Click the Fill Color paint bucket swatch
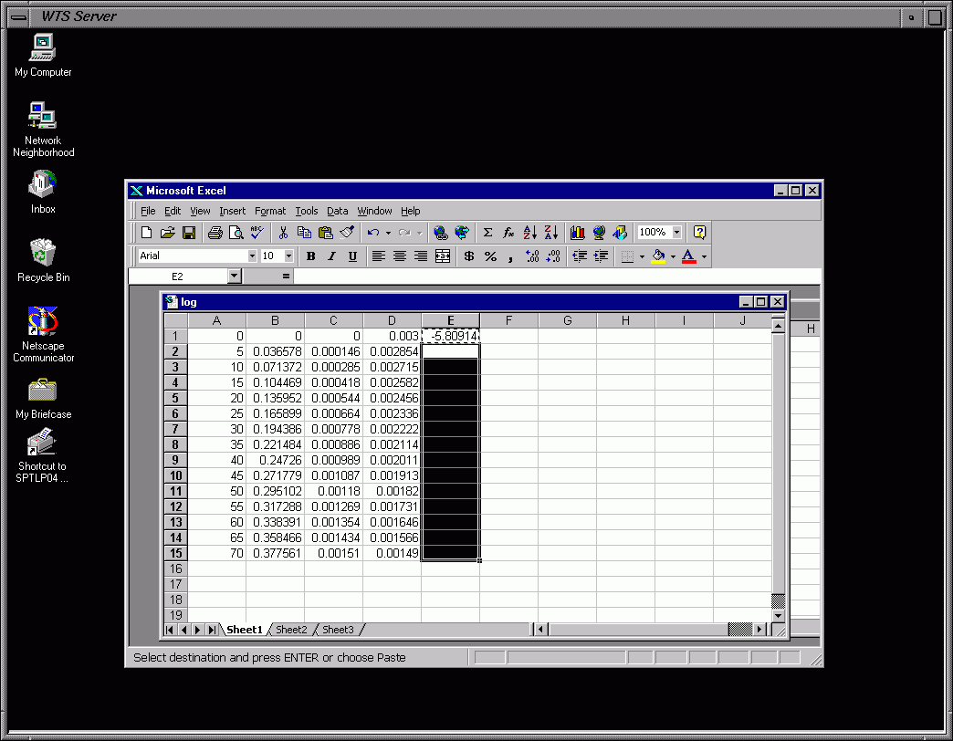 (x=658, y=256)
